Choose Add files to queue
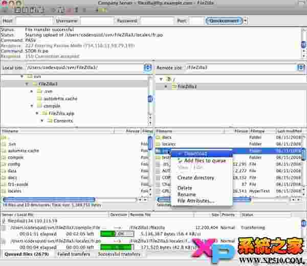307x266 pixels. (x=202, y=160)
